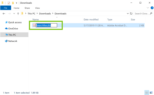Sort by Type column header
This screenshot has width=154, height=95.
click(110, 20)
